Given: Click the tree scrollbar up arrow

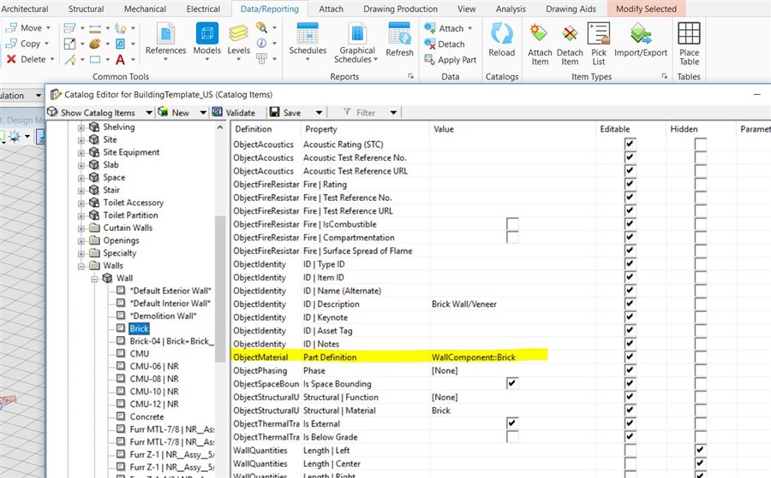Looking at the screenshot, I should [220, 127].
